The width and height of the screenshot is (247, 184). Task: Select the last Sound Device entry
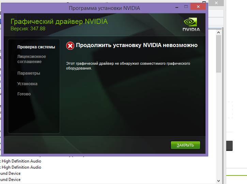click(x=10, y=180)
